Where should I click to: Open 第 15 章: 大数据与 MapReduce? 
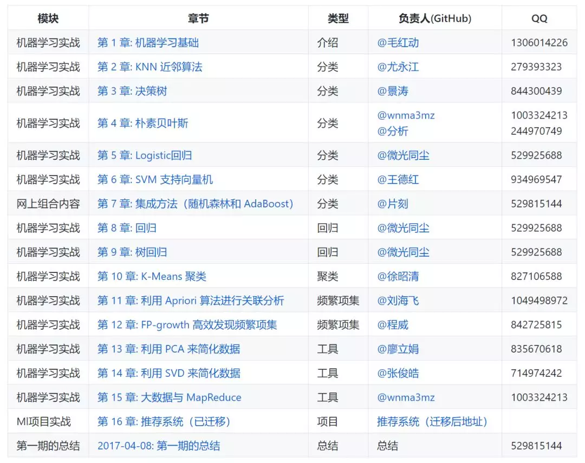[x=169, y=397]
